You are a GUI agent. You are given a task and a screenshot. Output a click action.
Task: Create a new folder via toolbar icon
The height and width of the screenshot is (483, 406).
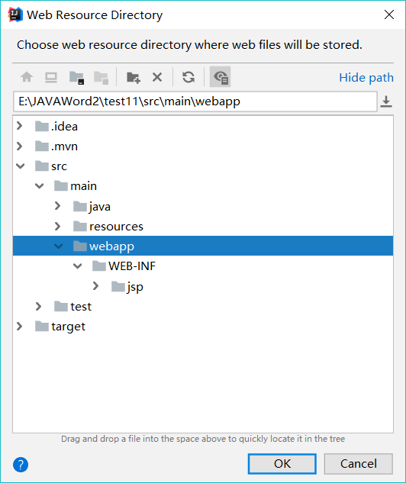(134, 77)
